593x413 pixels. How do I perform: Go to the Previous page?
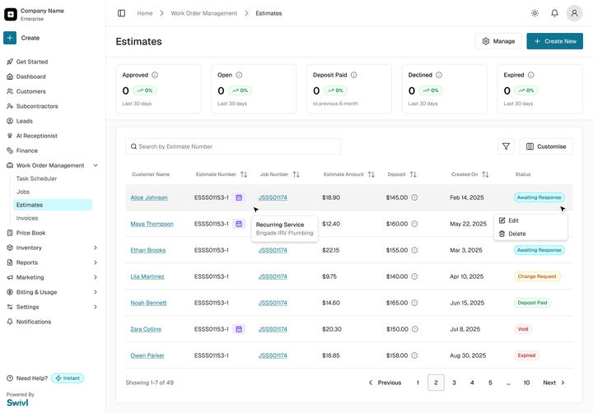point(385,383)
